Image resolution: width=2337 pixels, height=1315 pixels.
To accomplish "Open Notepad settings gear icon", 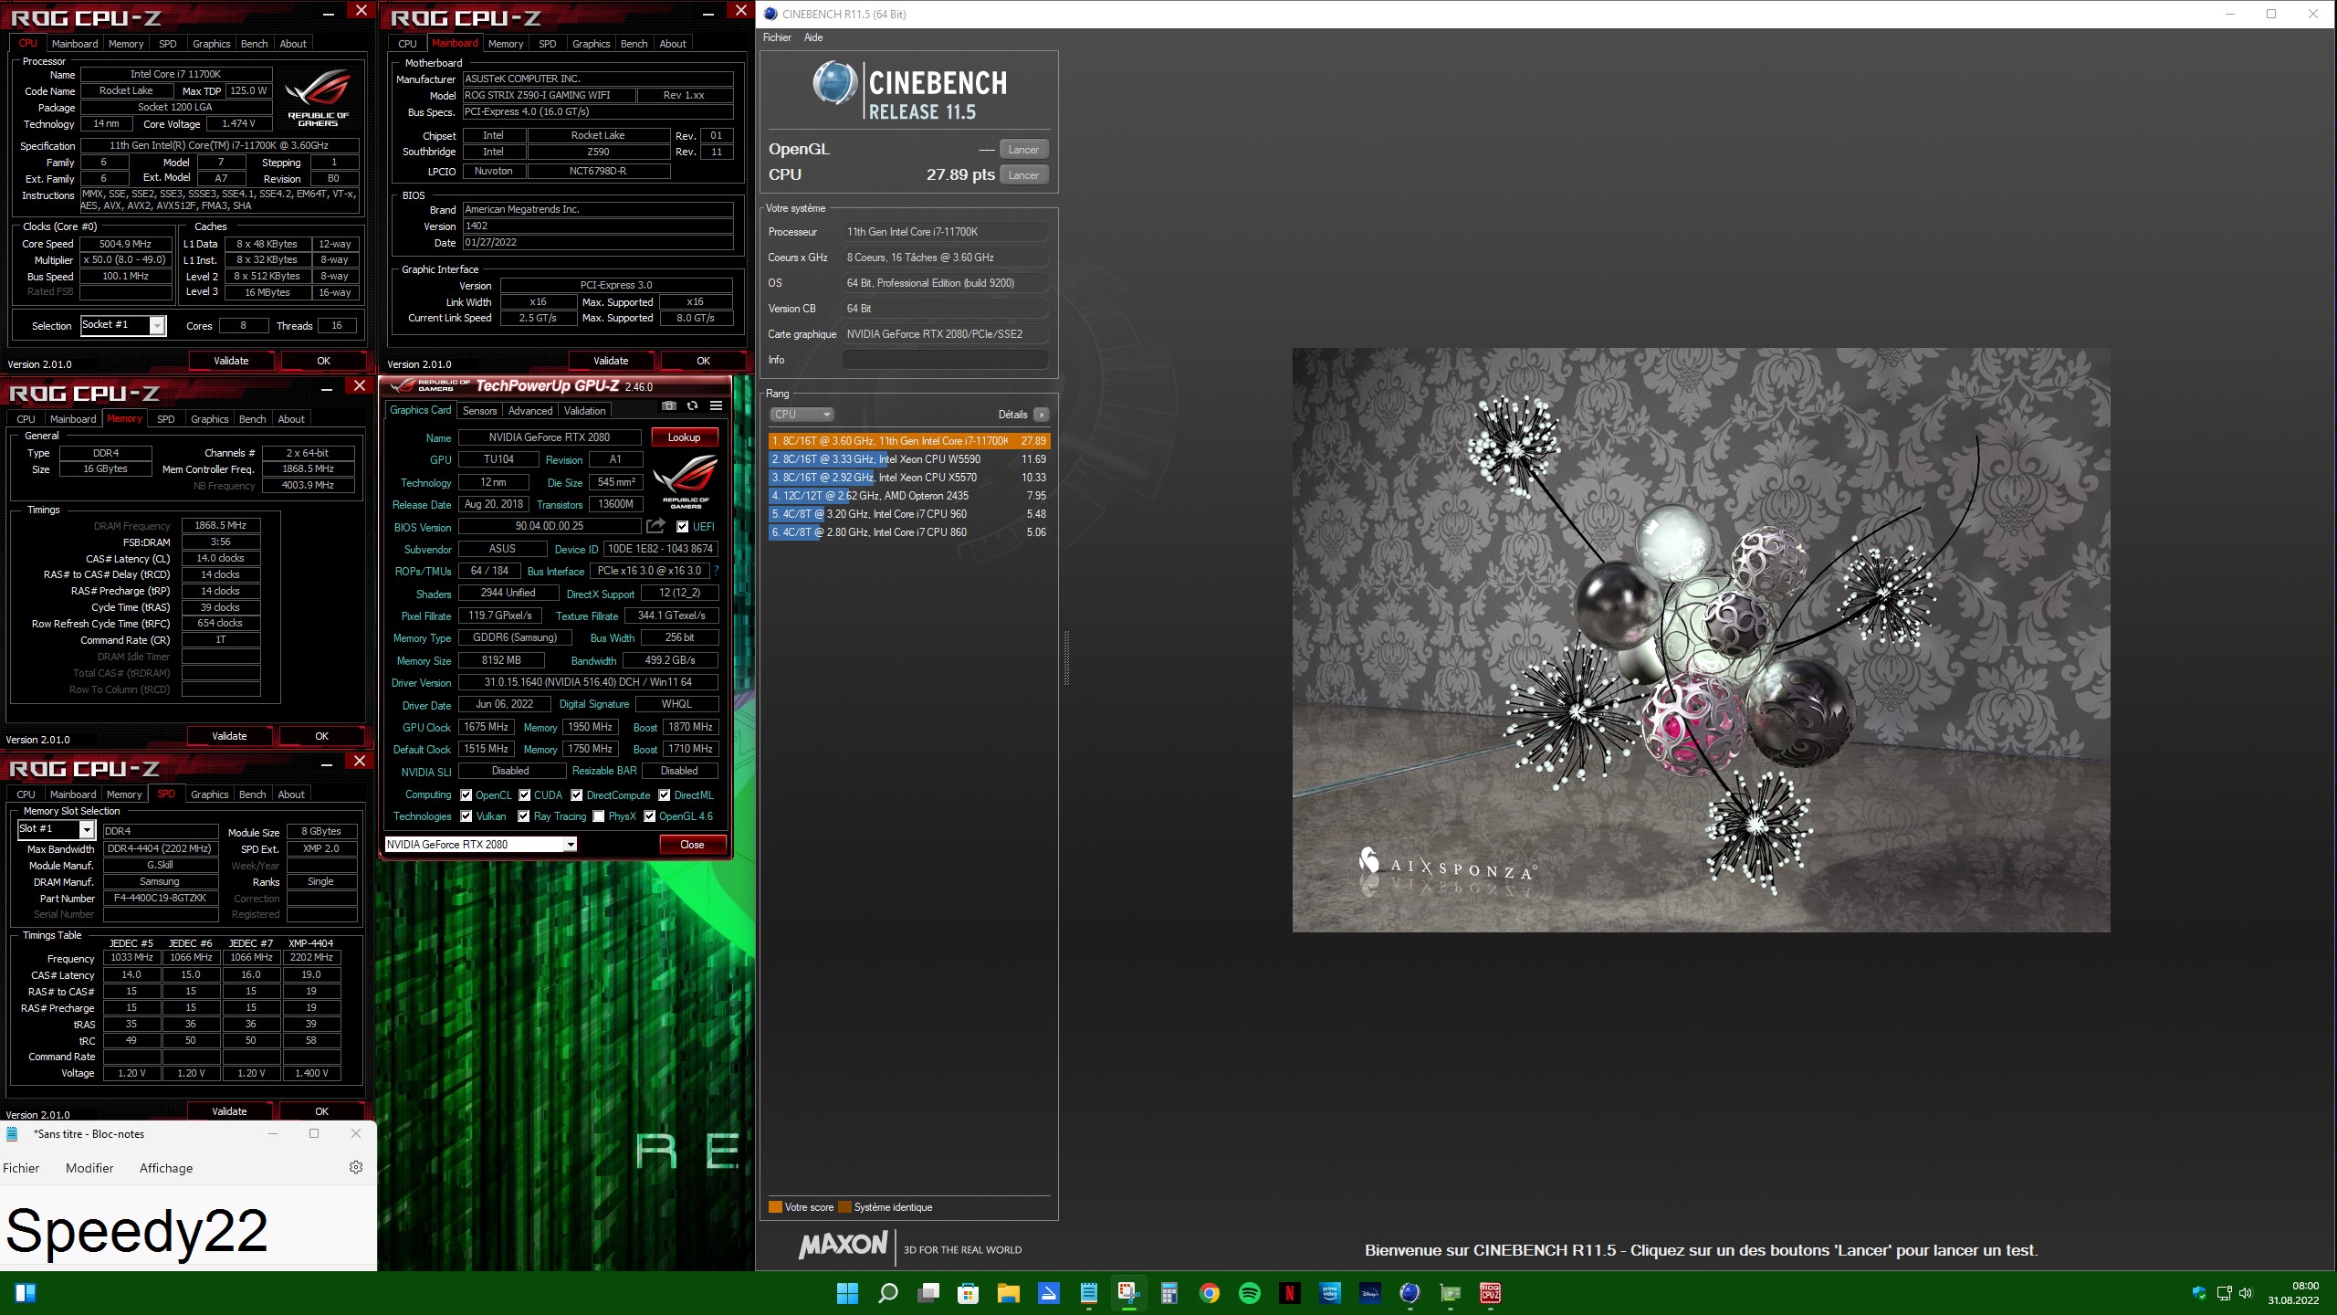I will pyautogui.click(x=356, y=1167).
